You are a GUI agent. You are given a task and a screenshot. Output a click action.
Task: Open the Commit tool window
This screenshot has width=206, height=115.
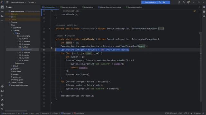pos(2,11)
